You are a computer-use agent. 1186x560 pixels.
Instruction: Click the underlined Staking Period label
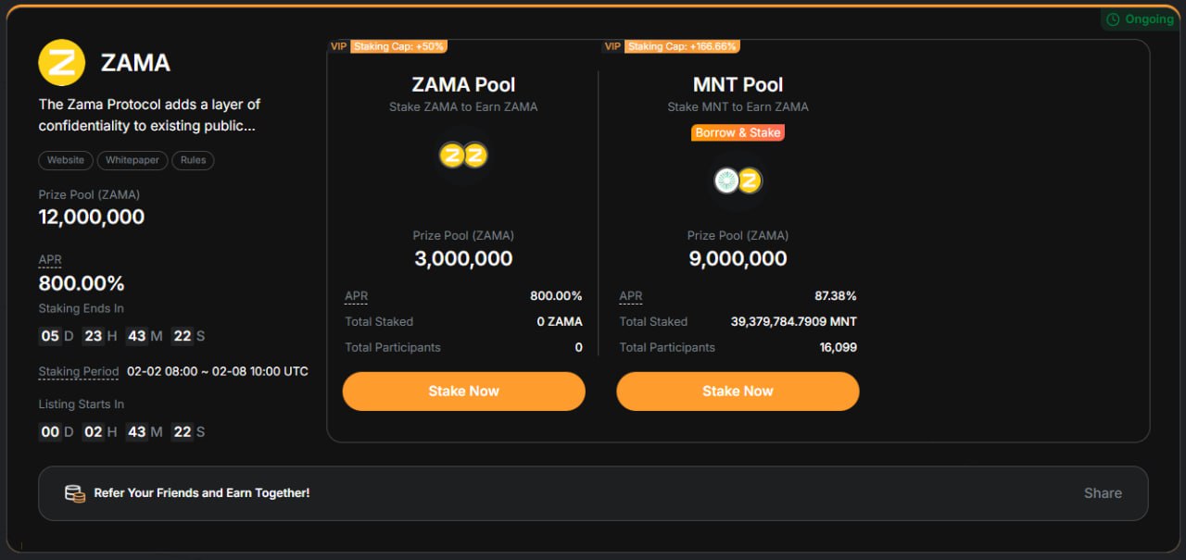click(79, 371)
